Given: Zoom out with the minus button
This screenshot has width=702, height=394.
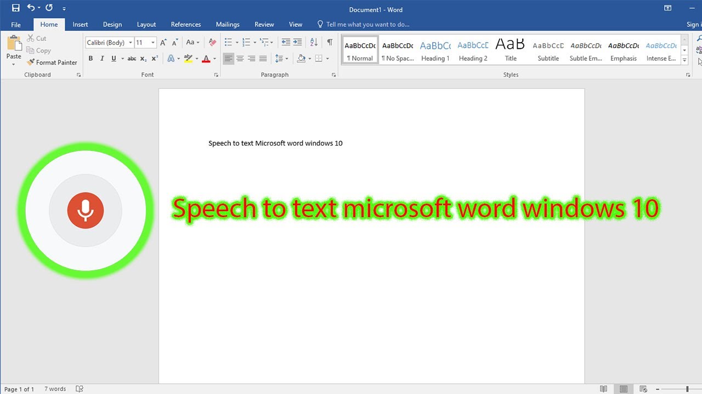Looking at the screenshot, I should tap(658, 389).
